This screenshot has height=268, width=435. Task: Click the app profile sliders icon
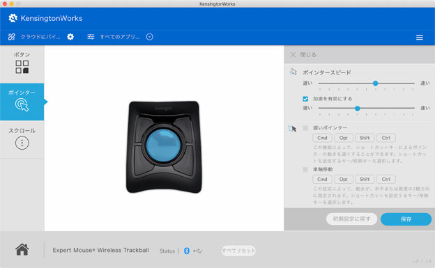pyautogui.click(x=91, y=37)
